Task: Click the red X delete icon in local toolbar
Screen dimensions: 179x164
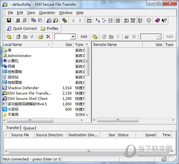Action: click(48, 37)
